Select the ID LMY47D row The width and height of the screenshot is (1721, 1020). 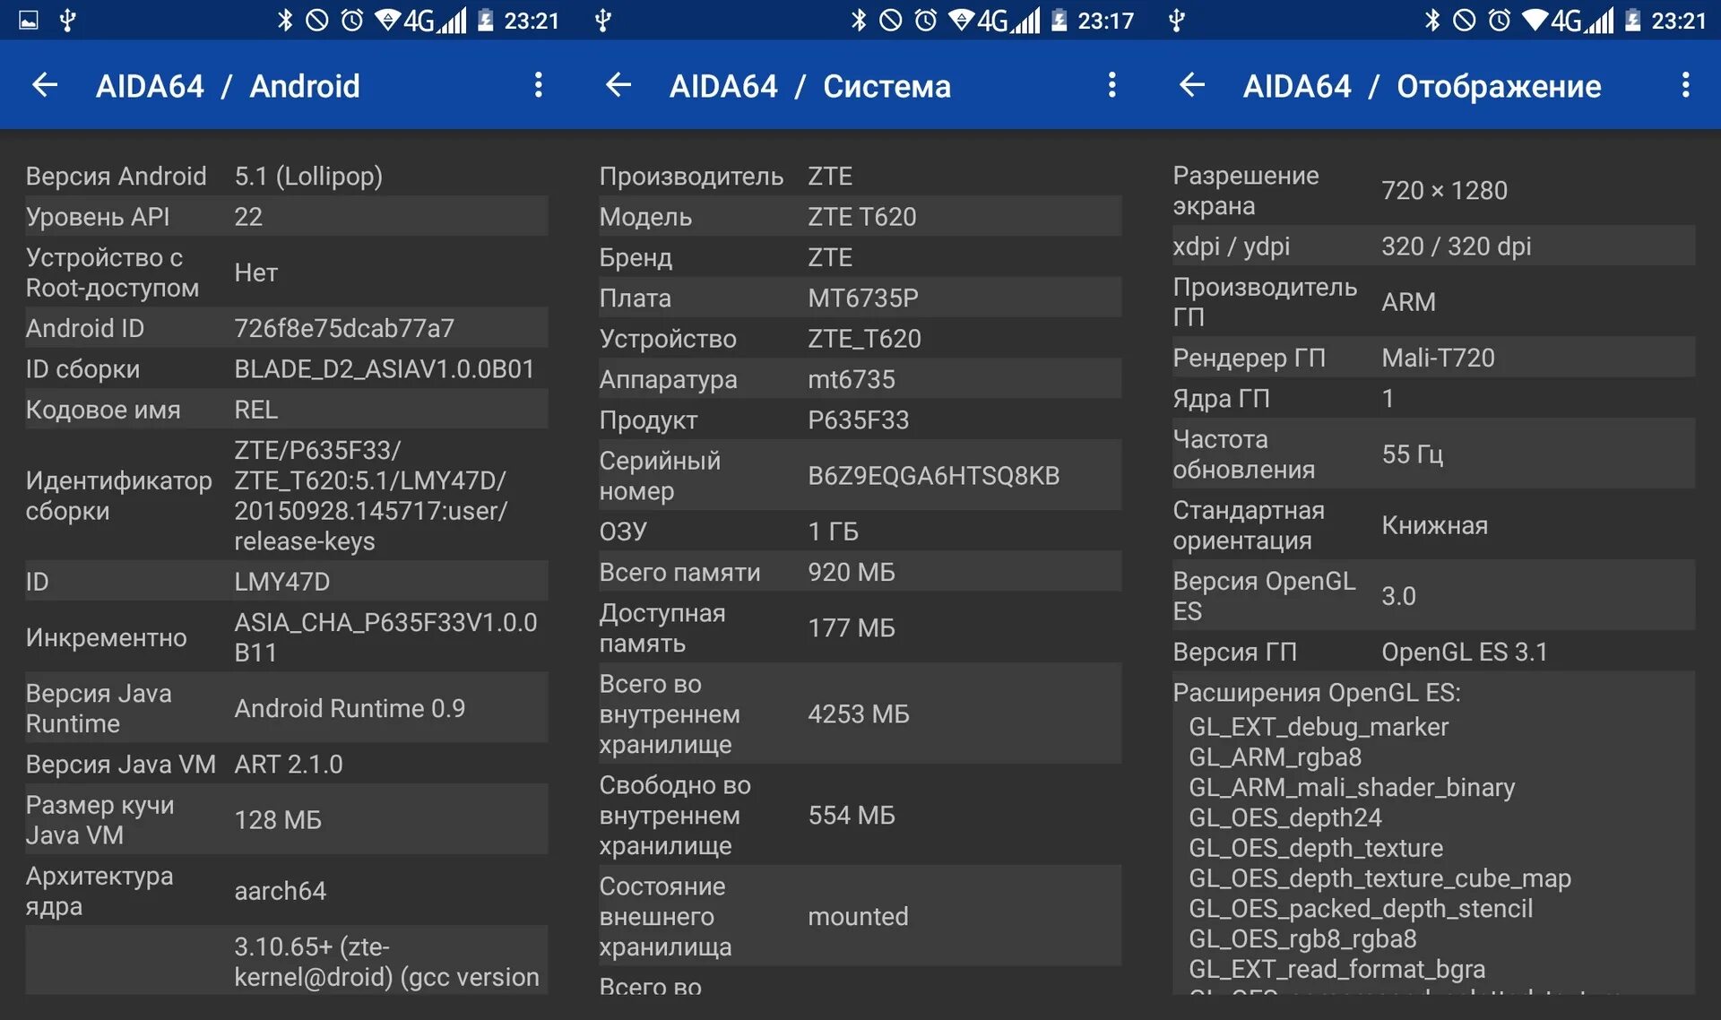coord(287,582)
